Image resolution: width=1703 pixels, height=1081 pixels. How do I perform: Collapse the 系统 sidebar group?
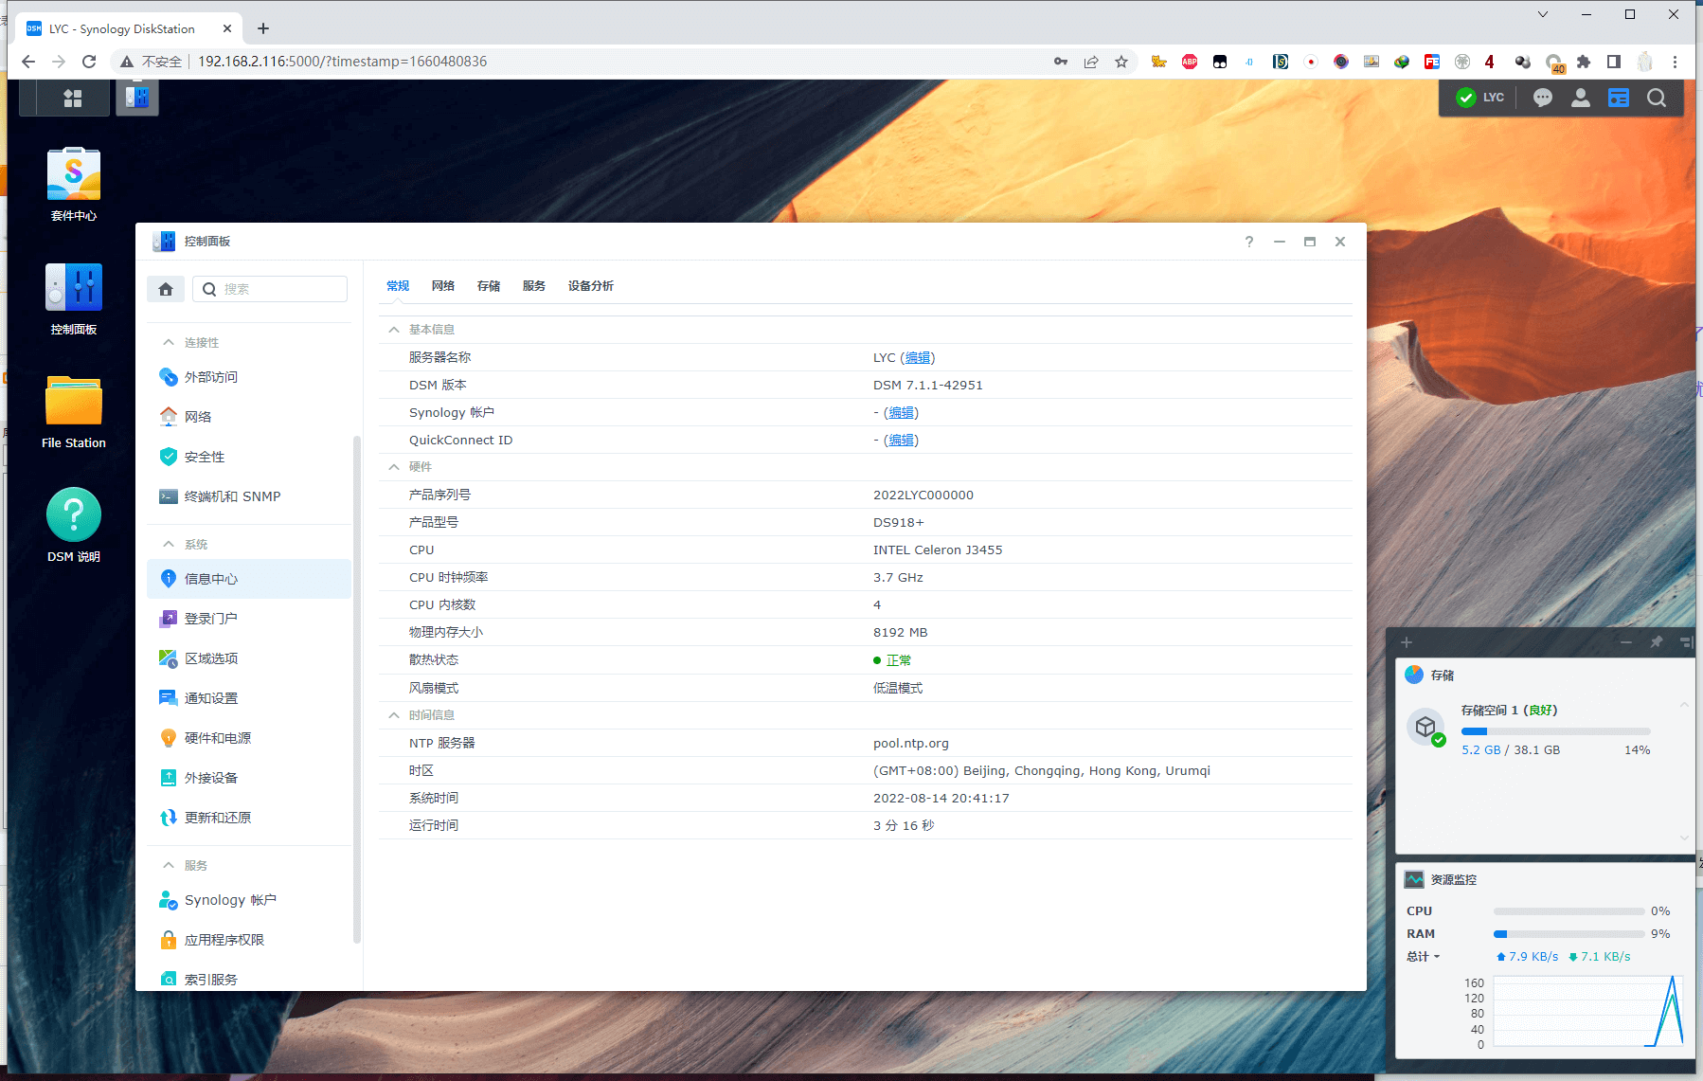coord(169,544)
